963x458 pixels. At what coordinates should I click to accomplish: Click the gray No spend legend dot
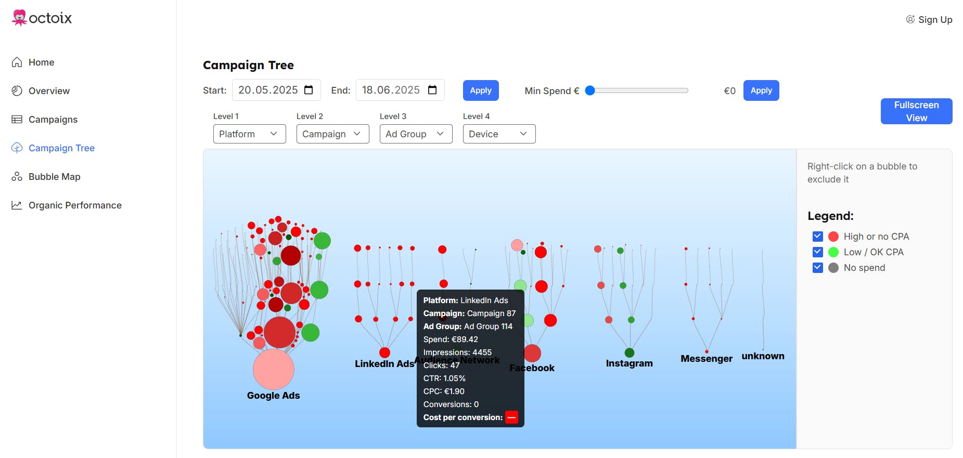(x=833, y=268)
